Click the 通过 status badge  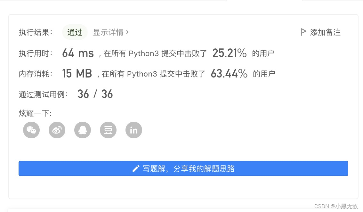(x=75, y=32)
